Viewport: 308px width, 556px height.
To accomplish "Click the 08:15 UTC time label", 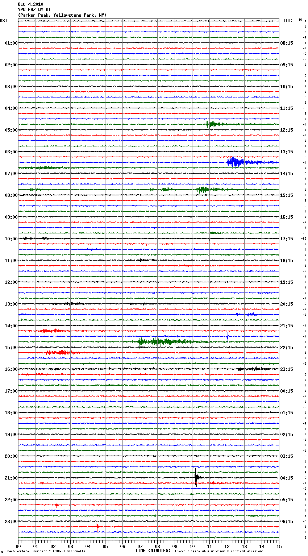I will coord(287,43).
